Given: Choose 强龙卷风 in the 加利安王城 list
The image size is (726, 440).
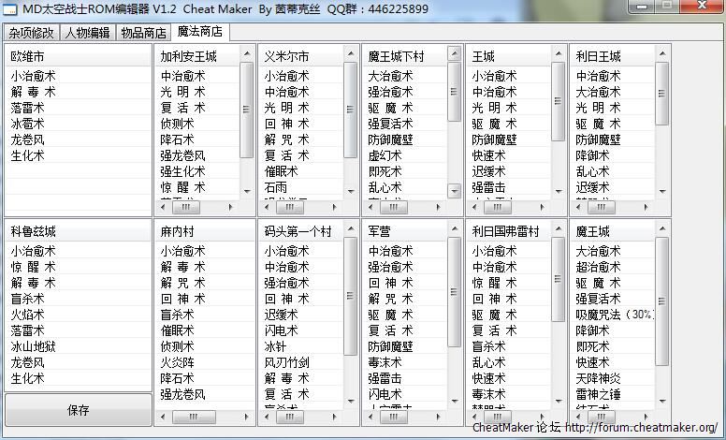Looking at the screenshot, I should tap(182, 155).
